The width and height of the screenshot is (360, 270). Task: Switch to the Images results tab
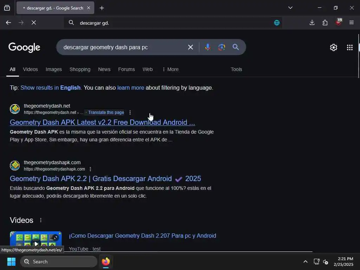click(54, 69)
